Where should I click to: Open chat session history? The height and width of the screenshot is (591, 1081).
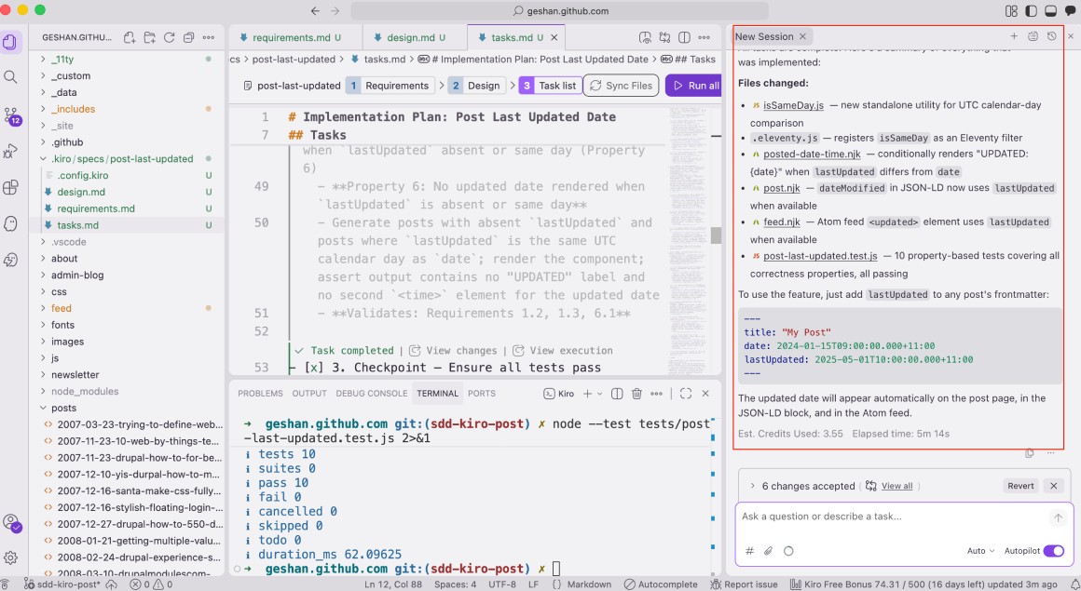point(1051,35)
